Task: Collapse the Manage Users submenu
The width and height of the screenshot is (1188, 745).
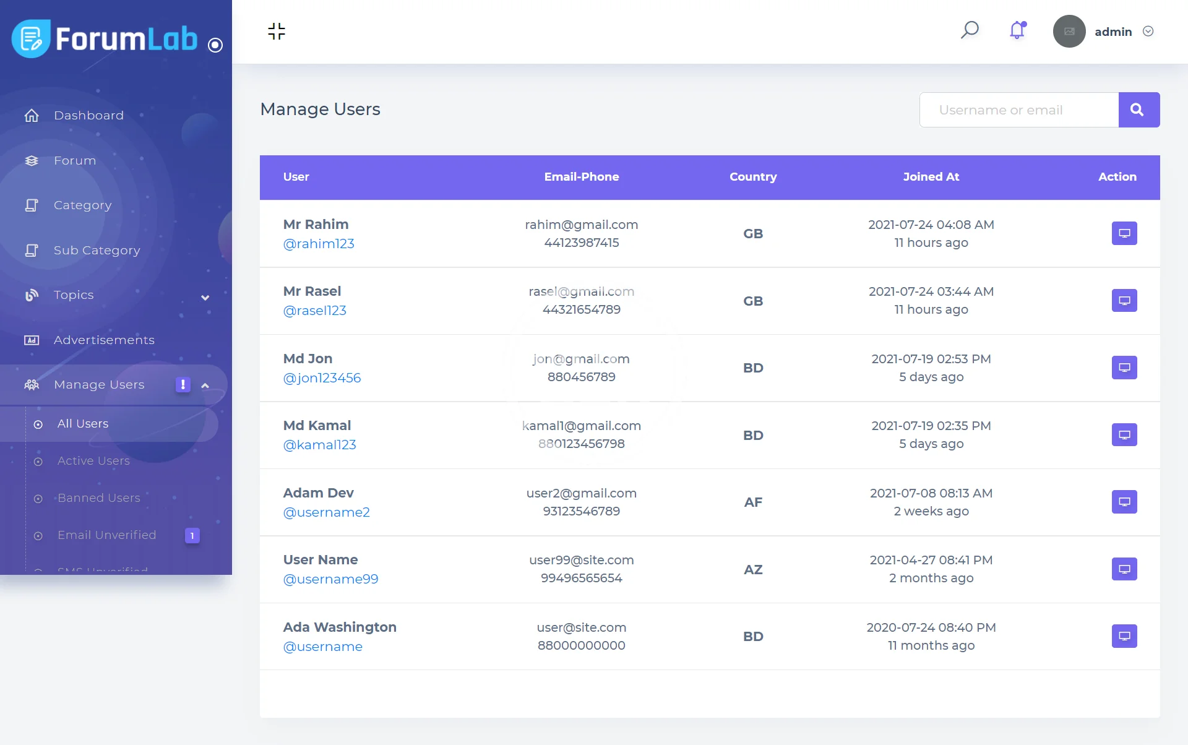Action: pos(205,385)
